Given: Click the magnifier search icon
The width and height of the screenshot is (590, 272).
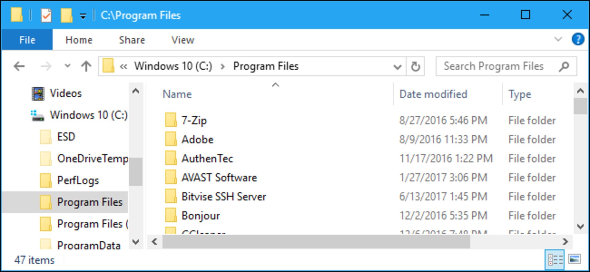Looking at the screenshot, I should (564, 66).
